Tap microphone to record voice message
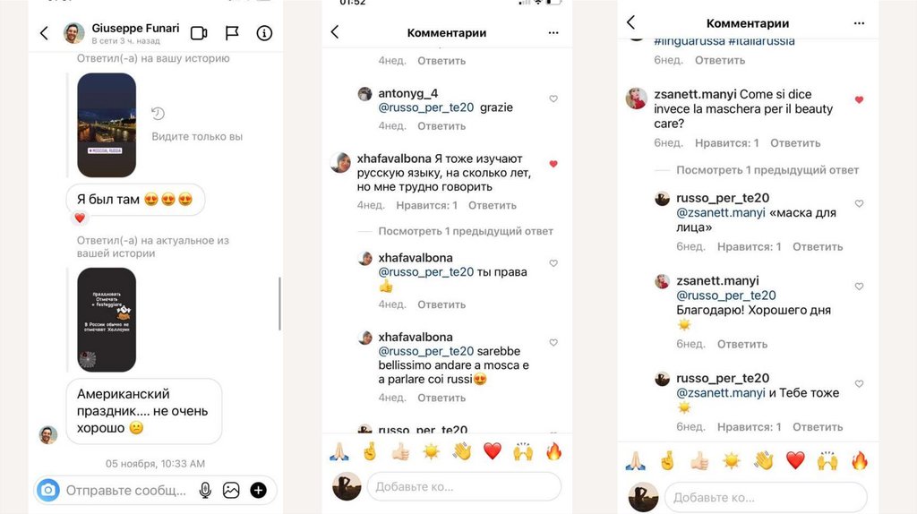Screen dimensions: 917x514 pyautogui.click(x=205, y=490)
